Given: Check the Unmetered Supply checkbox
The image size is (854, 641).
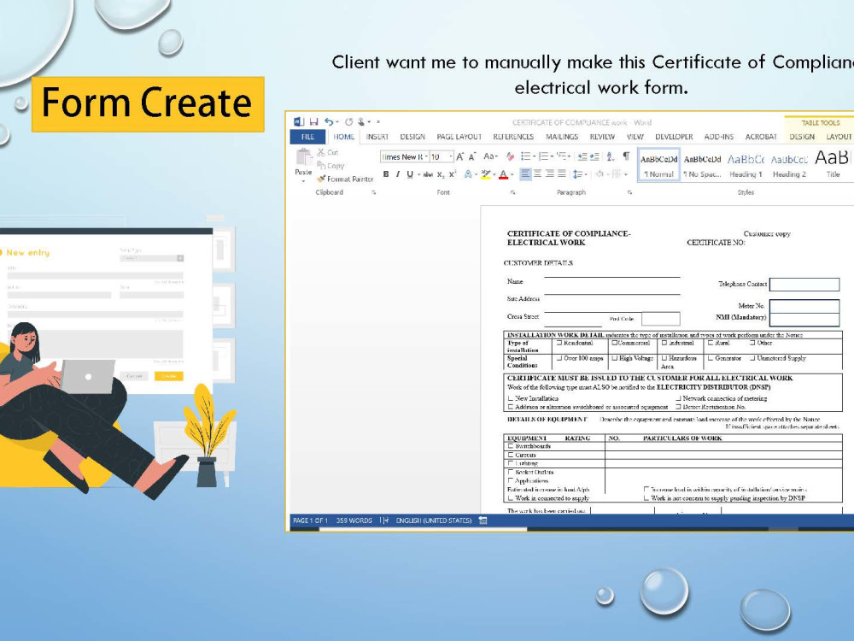Looking at the screenshot, I should pos(752,358).
